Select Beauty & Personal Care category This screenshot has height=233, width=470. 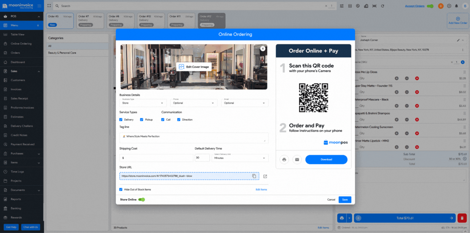77,53
